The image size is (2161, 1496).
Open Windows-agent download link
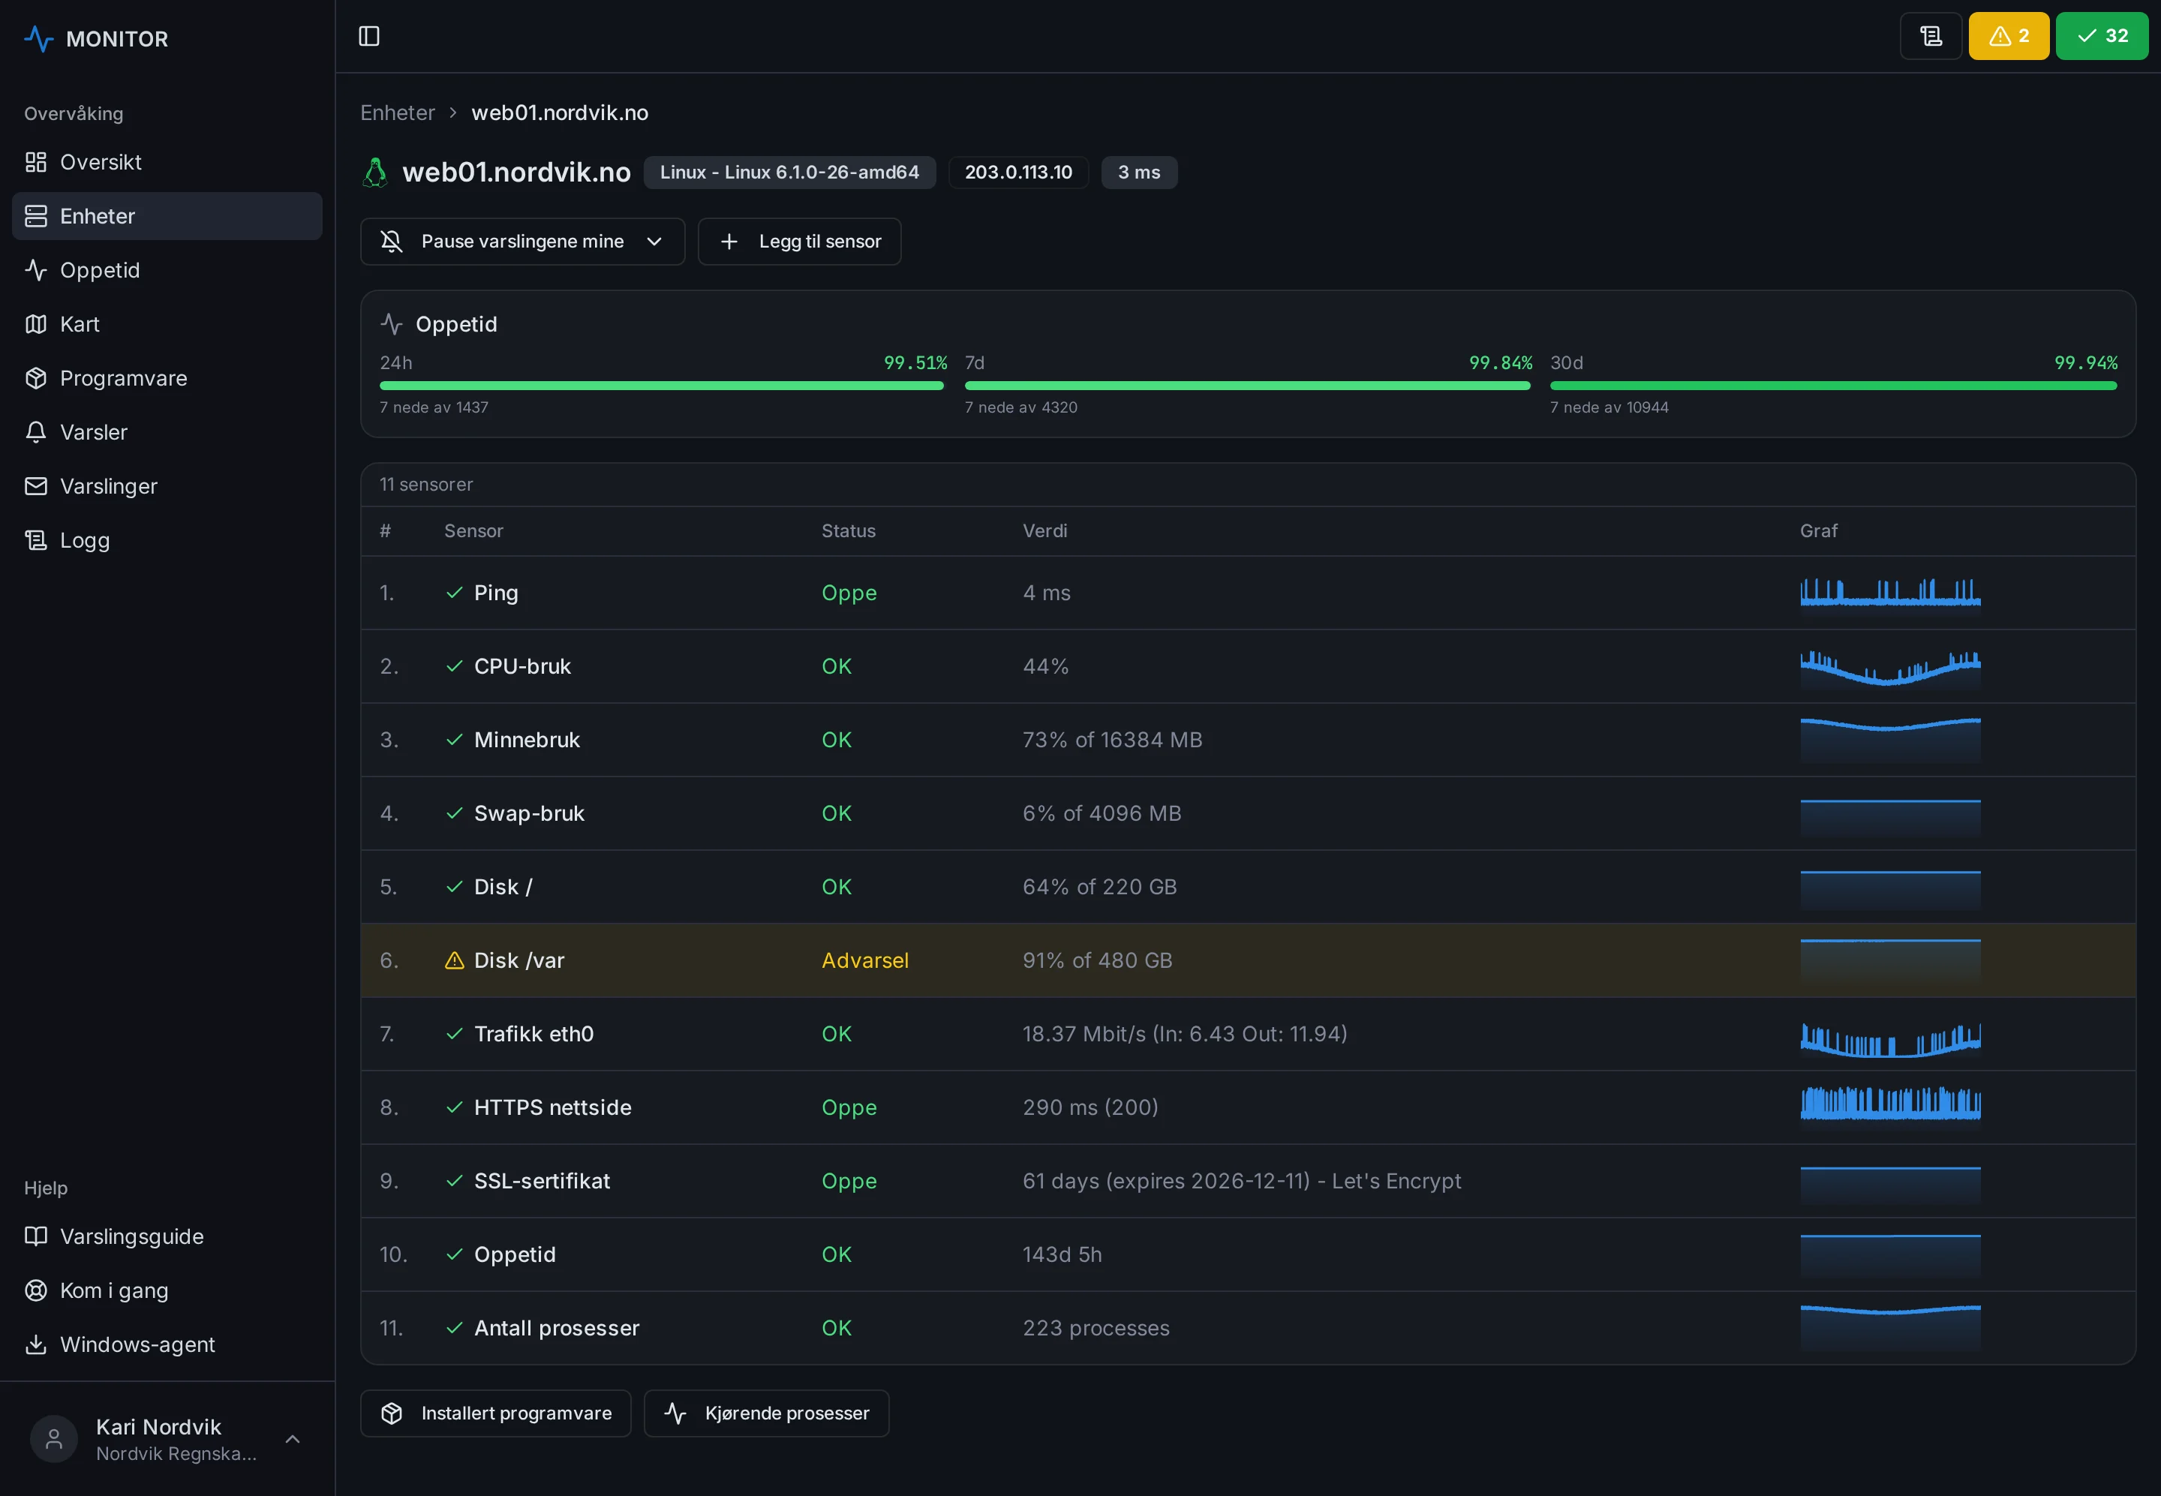click(x=167, y=1345)
